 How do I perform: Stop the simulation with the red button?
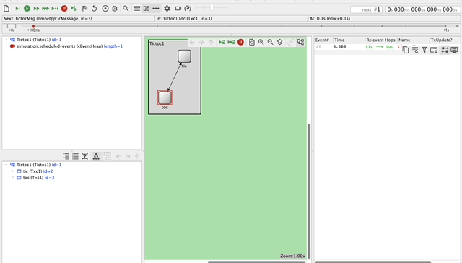[x=64, y=8]
